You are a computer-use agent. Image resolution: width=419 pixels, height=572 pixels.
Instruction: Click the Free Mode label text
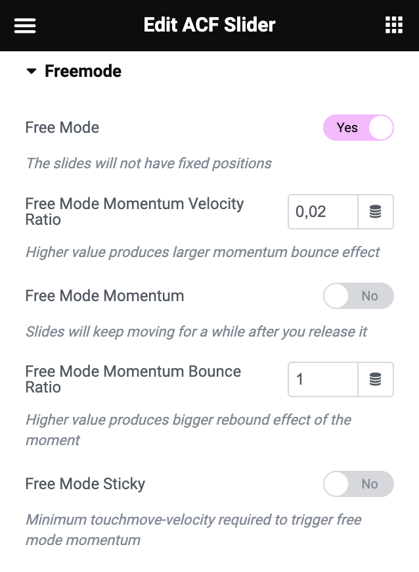coord(62,128)
